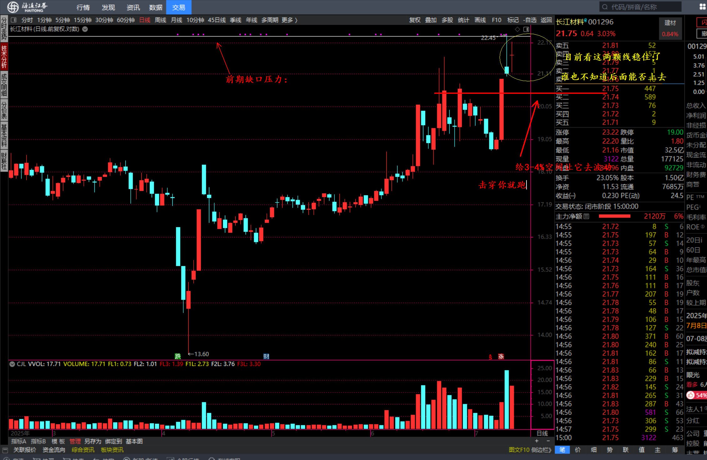The width and height of the screenshot is (707, 460).
Task: Click 另存为 save-as option
Action: 93,441
